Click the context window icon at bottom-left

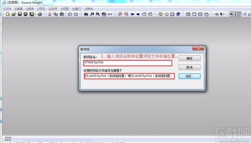pos(8,138)
